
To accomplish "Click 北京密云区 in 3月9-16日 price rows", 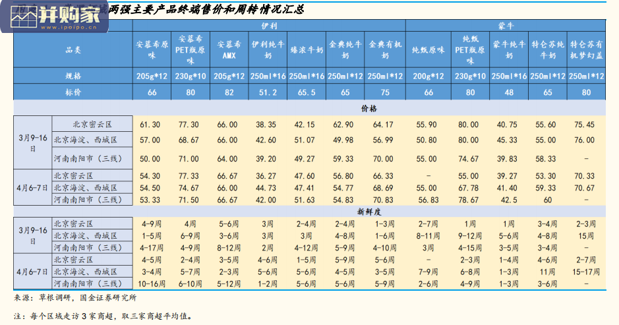I will (x=92, y=125).
